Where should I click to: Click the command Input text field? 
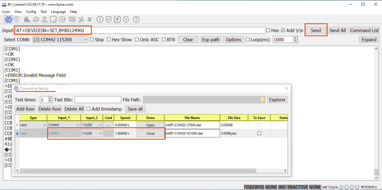click(x=140, y=30)
